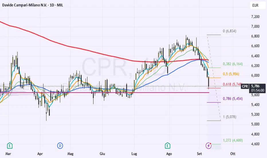This screenshot has height=158, width=267.
Task: Click the Apr date axis label
Action: click(40, 154)
